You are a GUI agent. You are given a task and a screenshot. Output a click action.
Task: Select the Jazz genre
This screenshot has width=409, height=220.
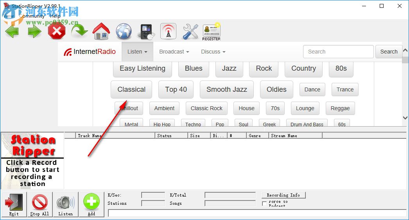tap(229, 68)
